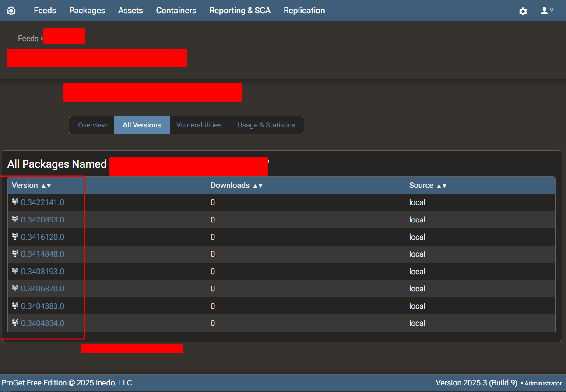Click the package icon beside version 0.3404834.0
Viewport: 566px width, 392px height.
(x=15, y=323)
